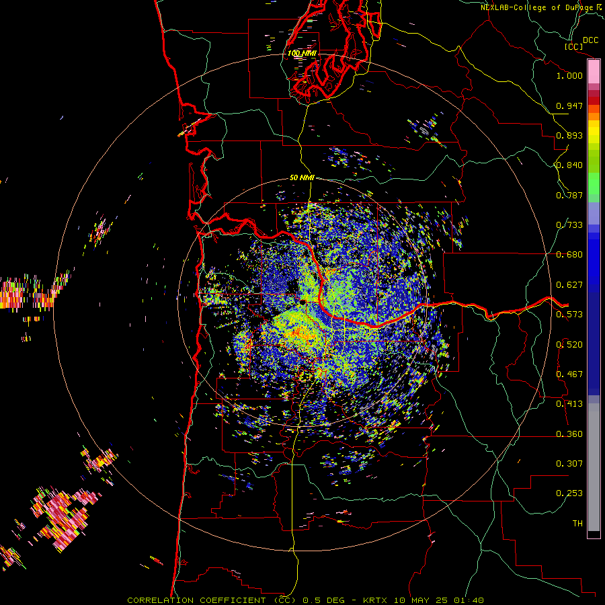
Task: Select the periwinkle swatch above 0.733
Action: 594,214
